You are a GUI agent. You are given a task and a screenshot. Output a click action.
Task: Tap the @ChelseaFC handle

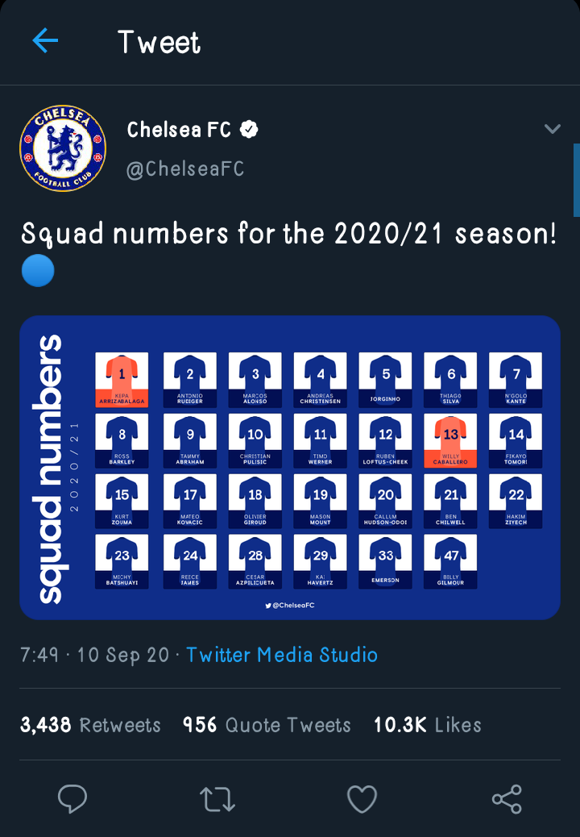tap(185, 169)
